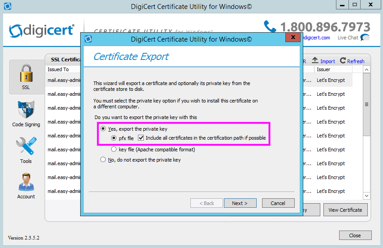Toggle Include all certificates in certification path
The height and width of the screenshot is (248, 383).
(141, 138)
